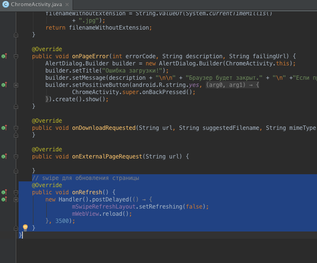The width and height of the screenshot is (317, 263).
Task: Click implements marker beside onRefresh method
Action: click(x=4, y=192)
